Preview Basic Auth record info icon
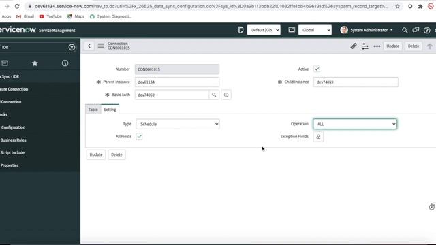The height and width of the screenshot is (245, 436). pyautogui.click(x=226, y=95)
